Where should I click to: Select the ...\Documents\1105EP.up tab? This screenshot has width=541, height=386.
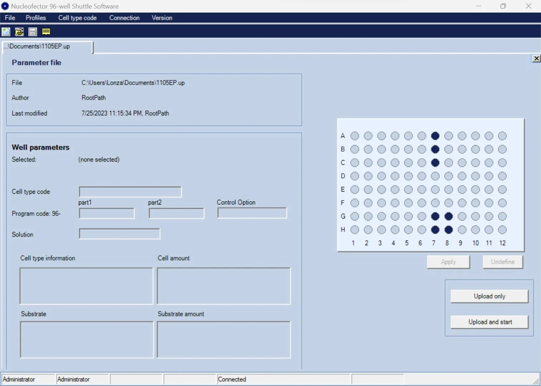[47, 47]
